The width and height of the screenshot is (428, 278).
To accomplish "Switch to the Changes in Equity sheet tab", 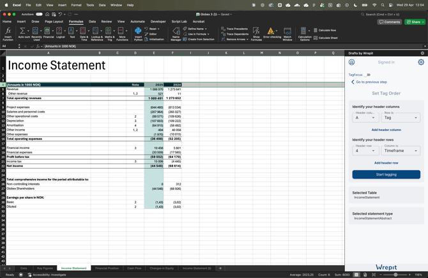I will 162,268.
